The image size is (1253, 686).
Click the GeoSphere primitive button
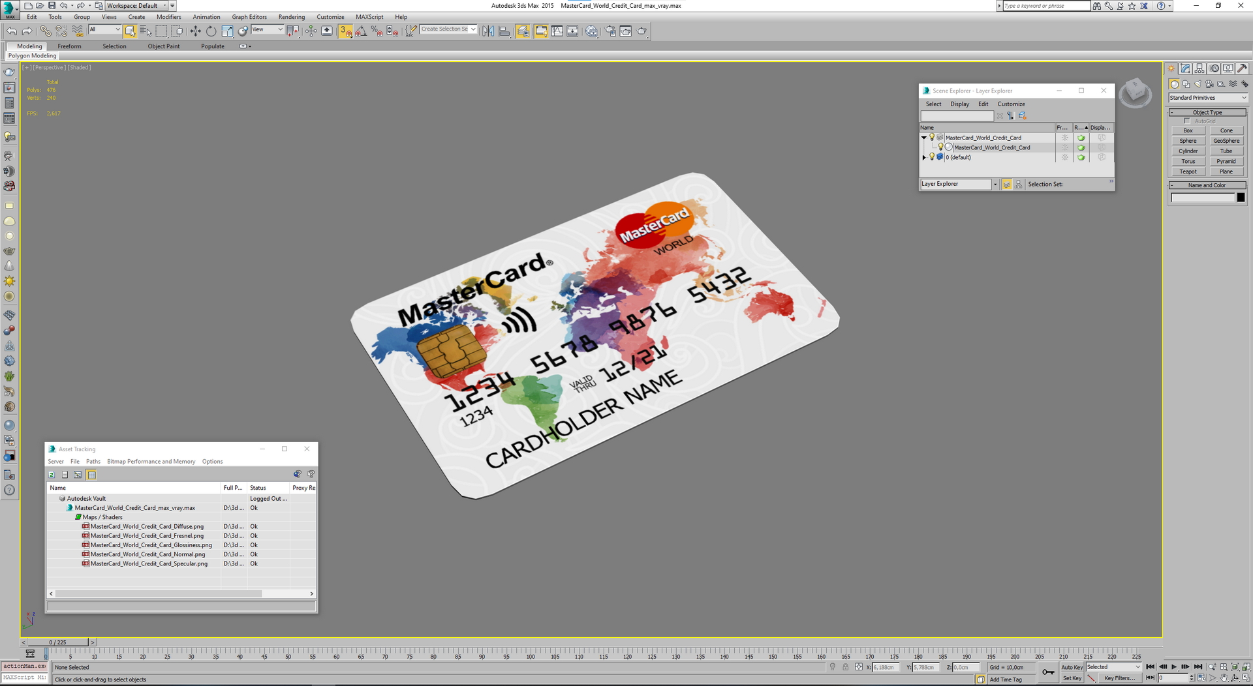(x=1226, y=141)
